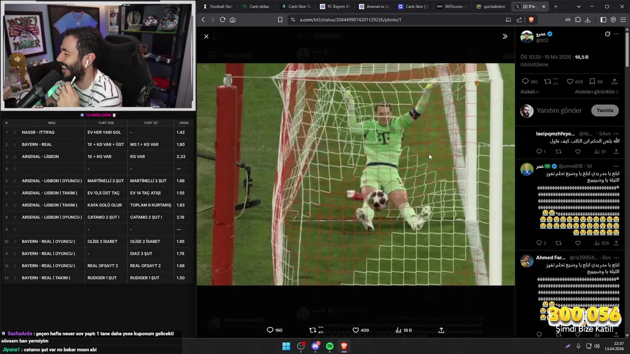Switch to the quickabdest tab
630x354 pixels.
click(491, 6)
